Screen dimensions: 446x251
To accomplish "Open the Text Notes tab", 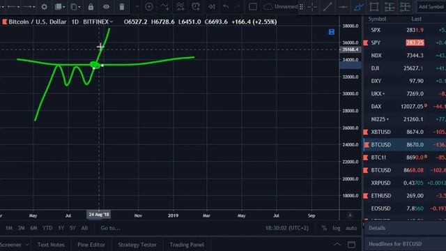I will click(x=51, y=245).
